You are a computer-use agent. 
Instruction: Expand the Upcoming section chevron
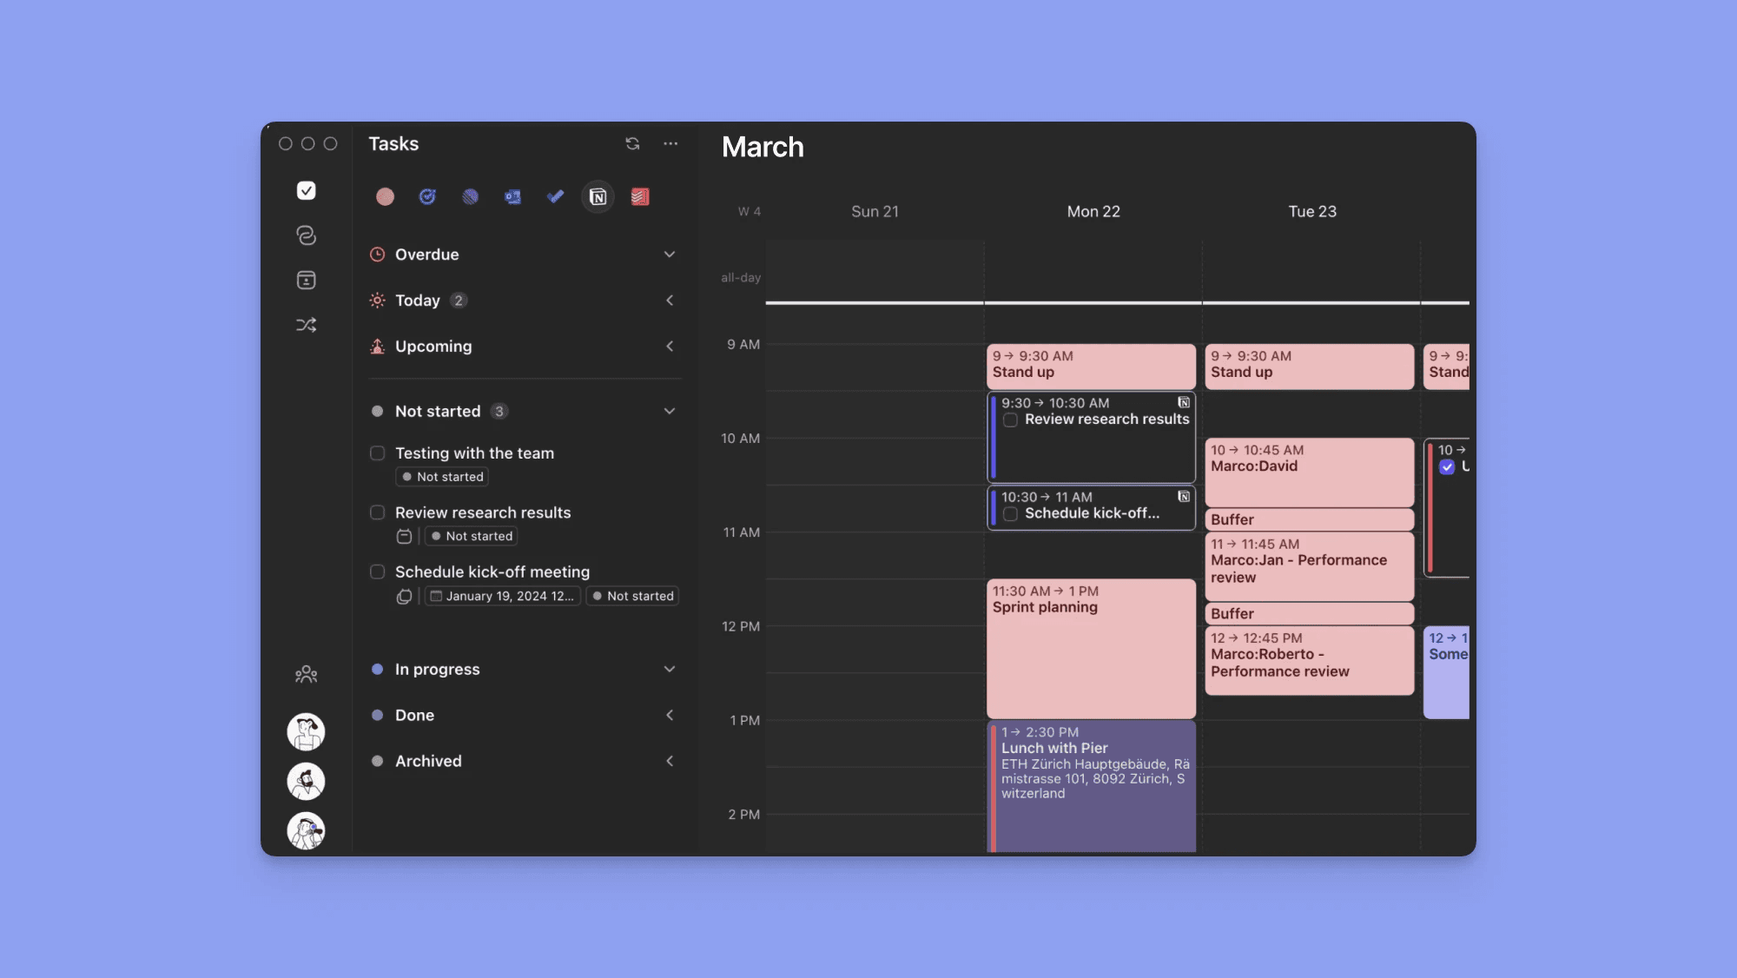[670, 347]
